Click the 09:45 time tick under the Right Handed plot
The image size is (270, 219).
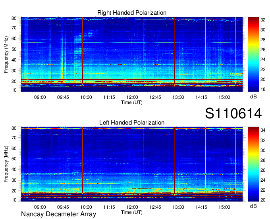63,97
